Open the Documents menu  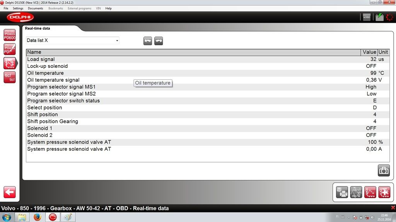click(x=35, y=8)
